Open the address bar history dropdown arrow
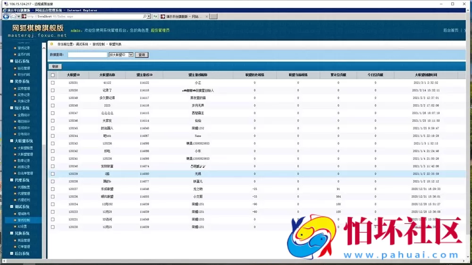 (149, 17)
